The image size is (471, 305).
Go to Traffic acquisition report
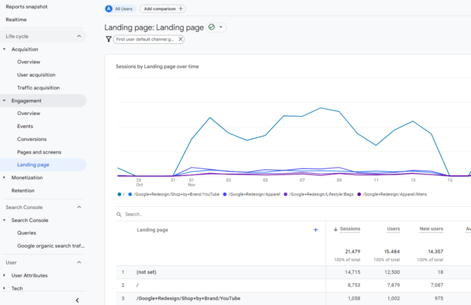(39, 88)
